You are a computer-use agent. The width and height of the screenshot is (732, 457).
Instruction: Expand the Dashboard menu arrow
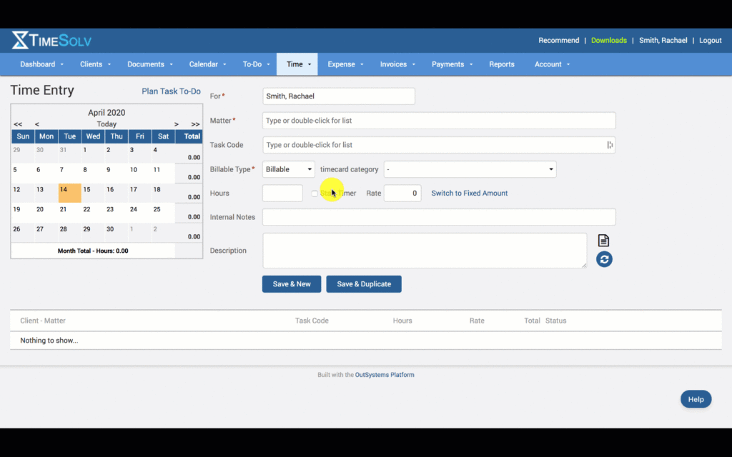click(61, 65)
